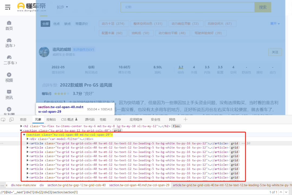Click the row actions ellipsis beside first article
Screen dimensions: 292x195
tap(2, 143)
